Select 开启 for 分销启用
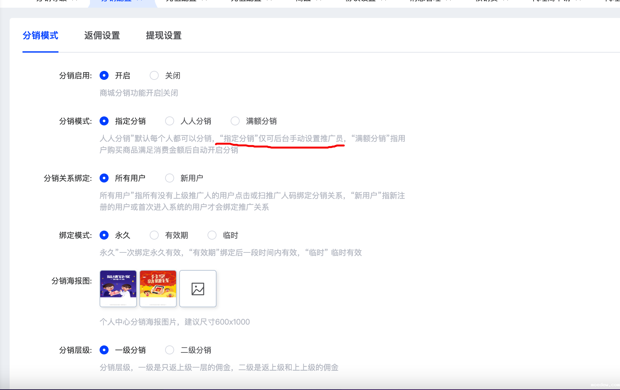620x390 pixels. click(x=104, y=75)
